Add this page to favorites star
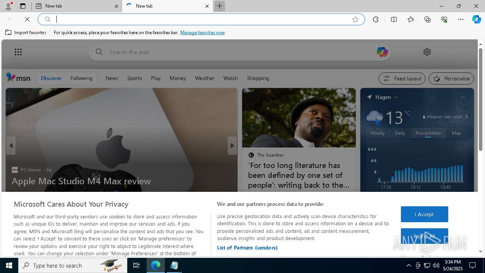Screen dimensions: 485x273 (355, 19)
